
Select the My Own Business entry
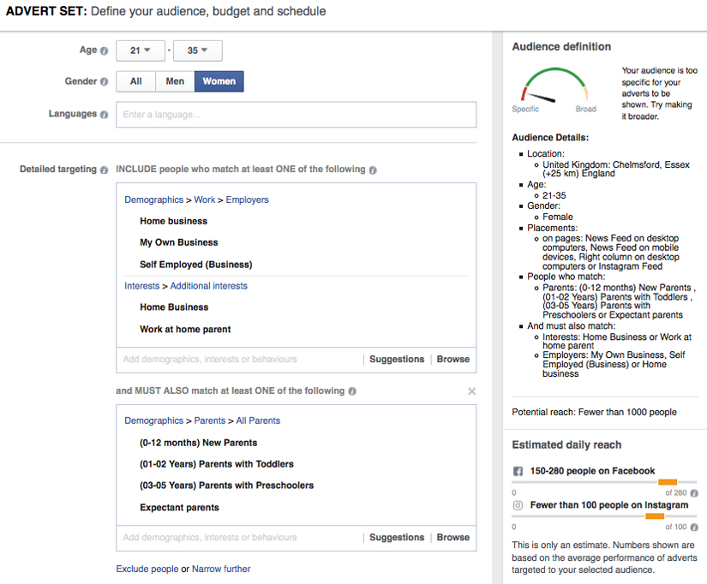click(178, 242)
